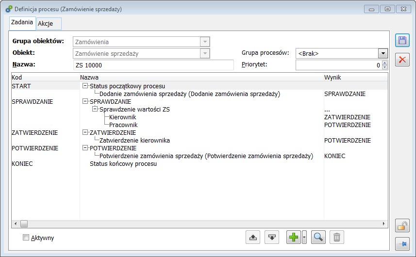Close the Definicja procesu window
This screenshot has height=257, width=416.
[403, 9]
